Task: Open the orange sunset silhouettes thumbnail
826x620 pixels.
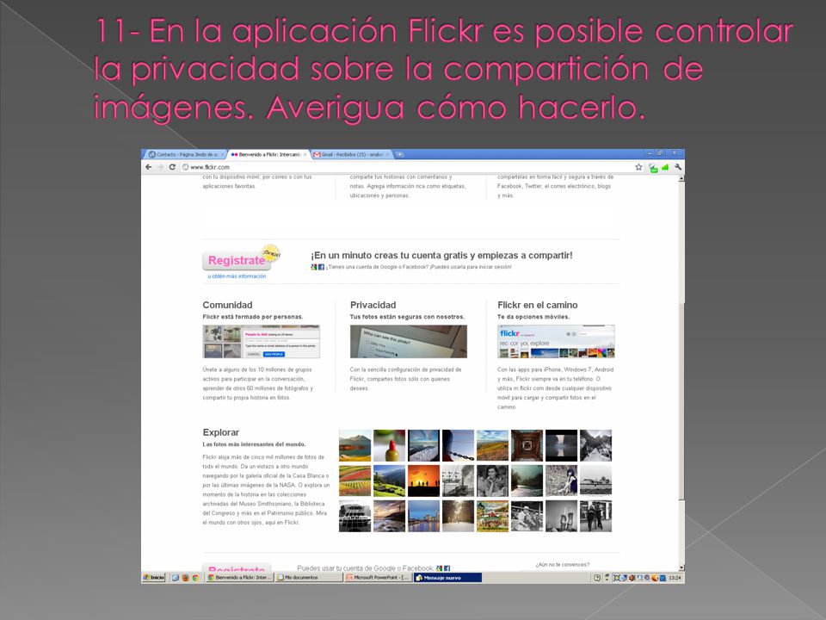Action: pos(423,480)
